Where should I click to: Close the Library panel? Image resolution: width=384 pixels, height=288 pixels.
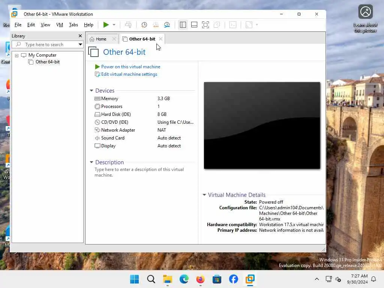coord(80,36)
